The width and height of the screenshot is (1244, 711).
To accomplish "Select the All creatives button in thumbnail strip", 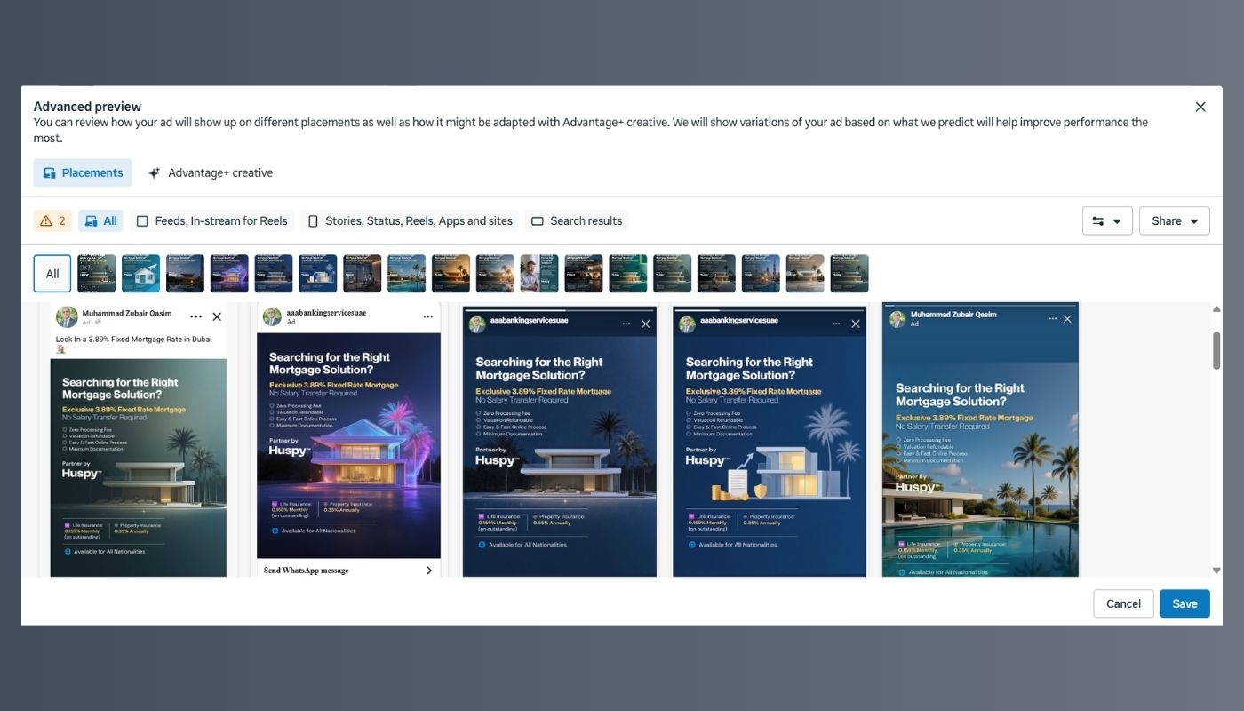I will click(x=52, y=274).
